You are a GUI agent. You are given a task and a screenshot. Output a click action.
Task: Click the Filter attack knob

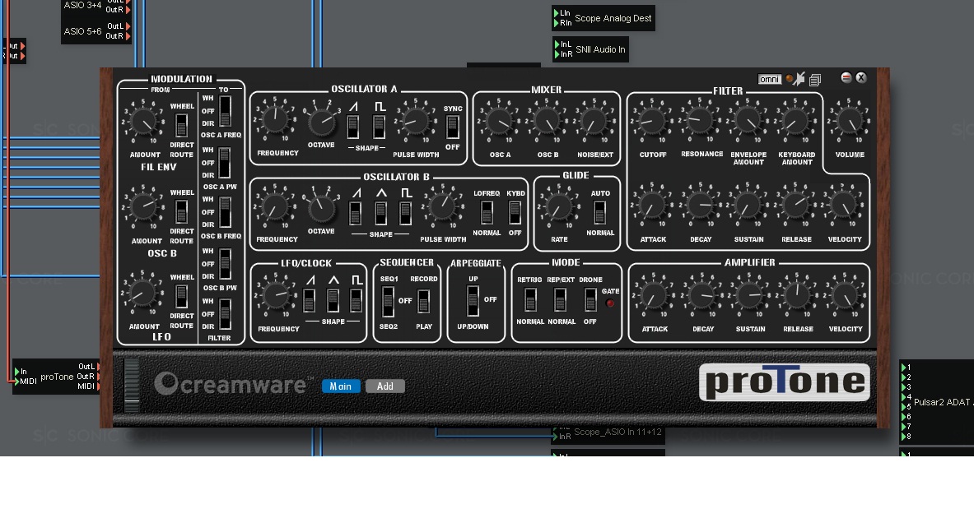pos(652,206)
